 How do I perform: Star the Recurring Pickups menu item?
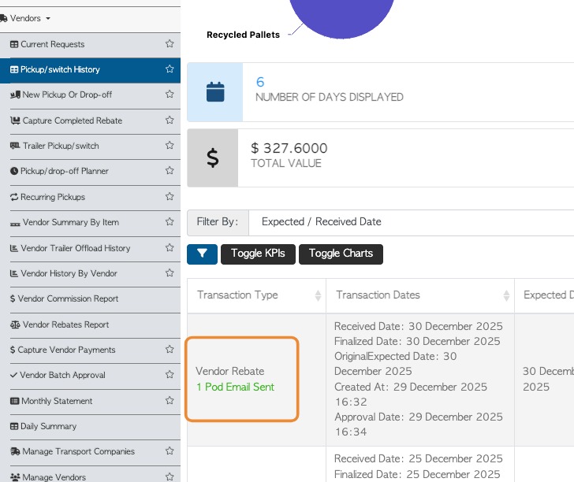(170, 197)
